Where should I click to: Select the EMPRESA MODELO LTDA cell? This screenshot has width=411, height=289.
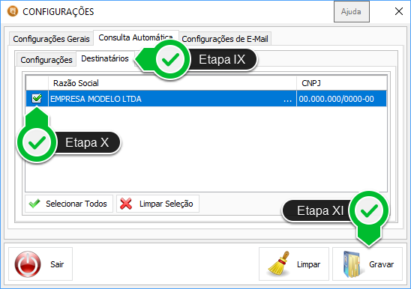172,99
